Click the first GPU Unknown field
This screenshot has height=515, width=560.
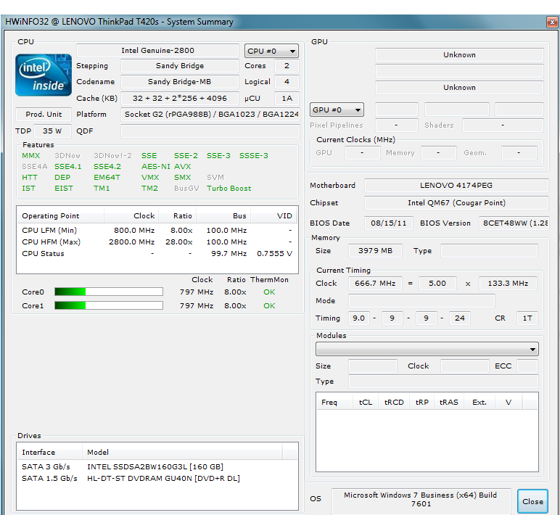click(459, 55)
